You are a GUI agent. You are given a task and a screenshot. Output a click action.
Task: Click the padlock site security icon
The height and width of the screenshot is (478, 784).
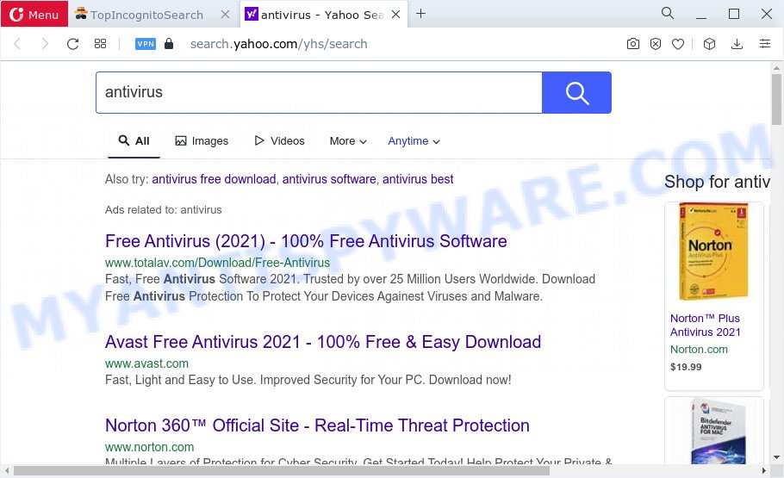coord(169,44)
